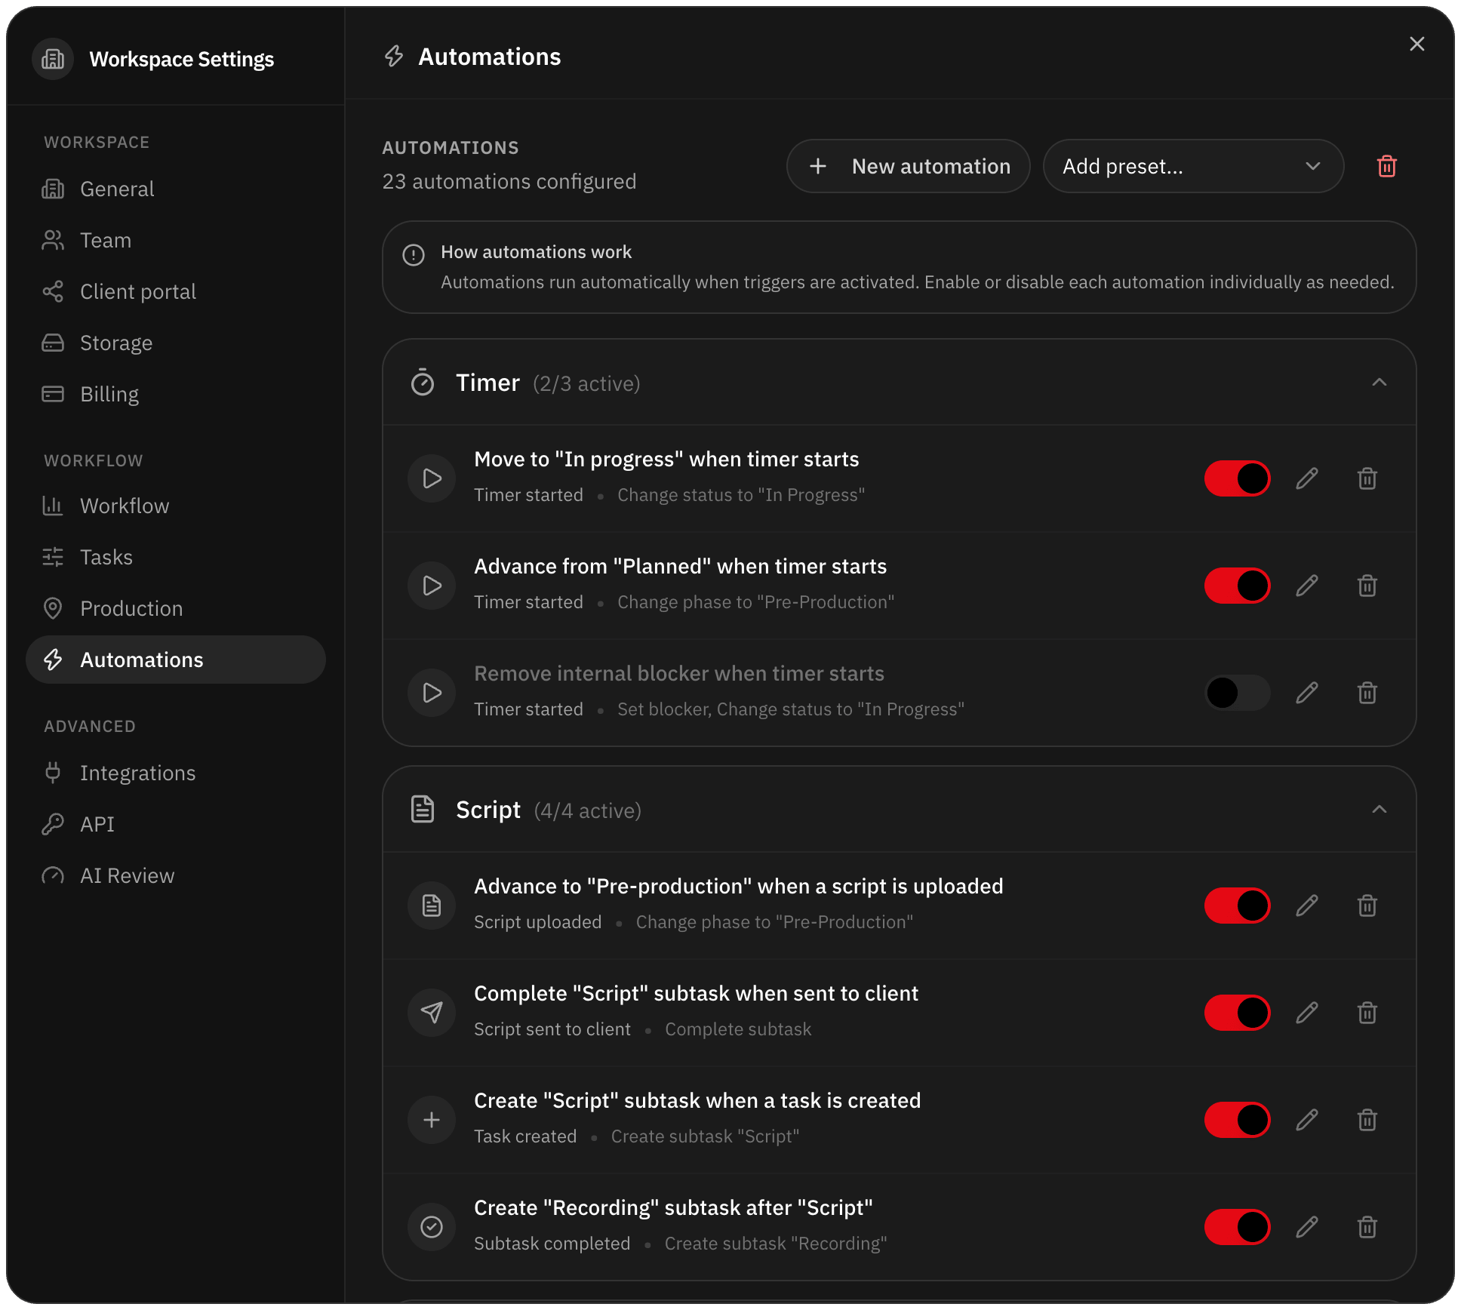
Task: Delete 'Create Script subtask' automation
Action: click(x=1367, y=1120)
